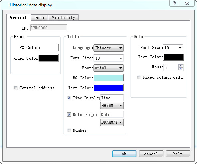
Task: Click the Rows value field
Action: coord(171,67)
